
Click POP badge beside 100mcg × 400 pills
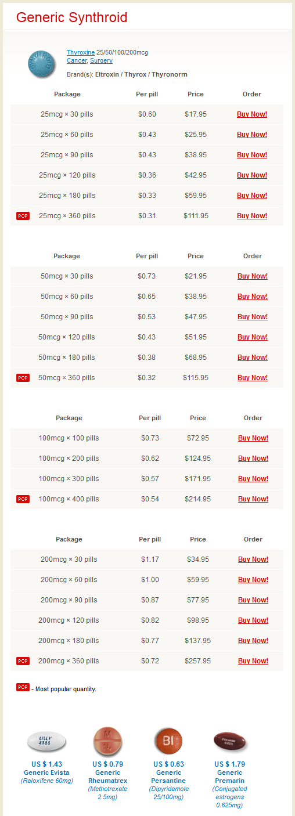click(23, 499)
